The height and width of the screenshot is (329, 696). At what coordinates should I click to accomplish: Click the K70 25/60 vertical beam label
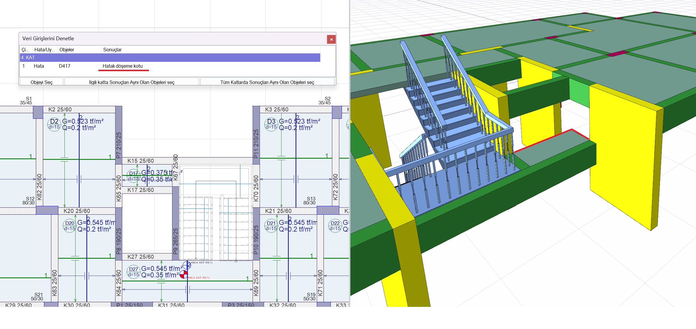coord(256,188)
